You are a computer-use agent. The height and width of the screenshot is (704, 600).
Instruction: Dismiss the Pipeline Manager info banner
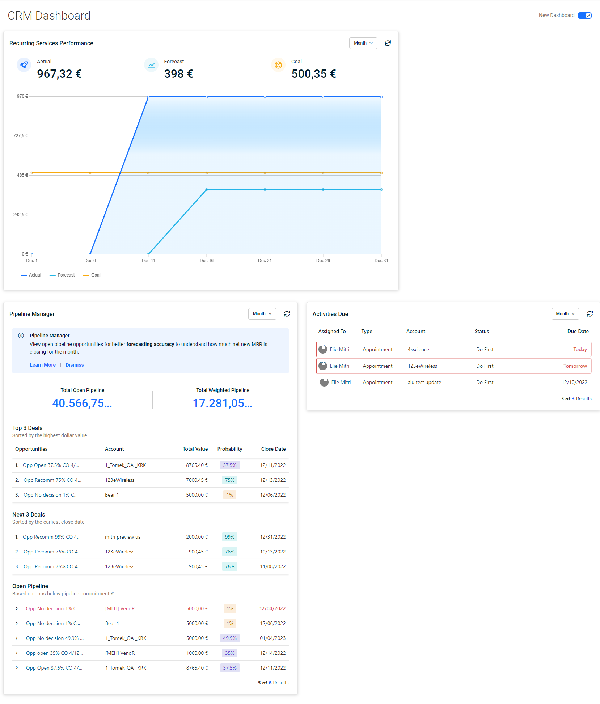[x=75, y=365]
